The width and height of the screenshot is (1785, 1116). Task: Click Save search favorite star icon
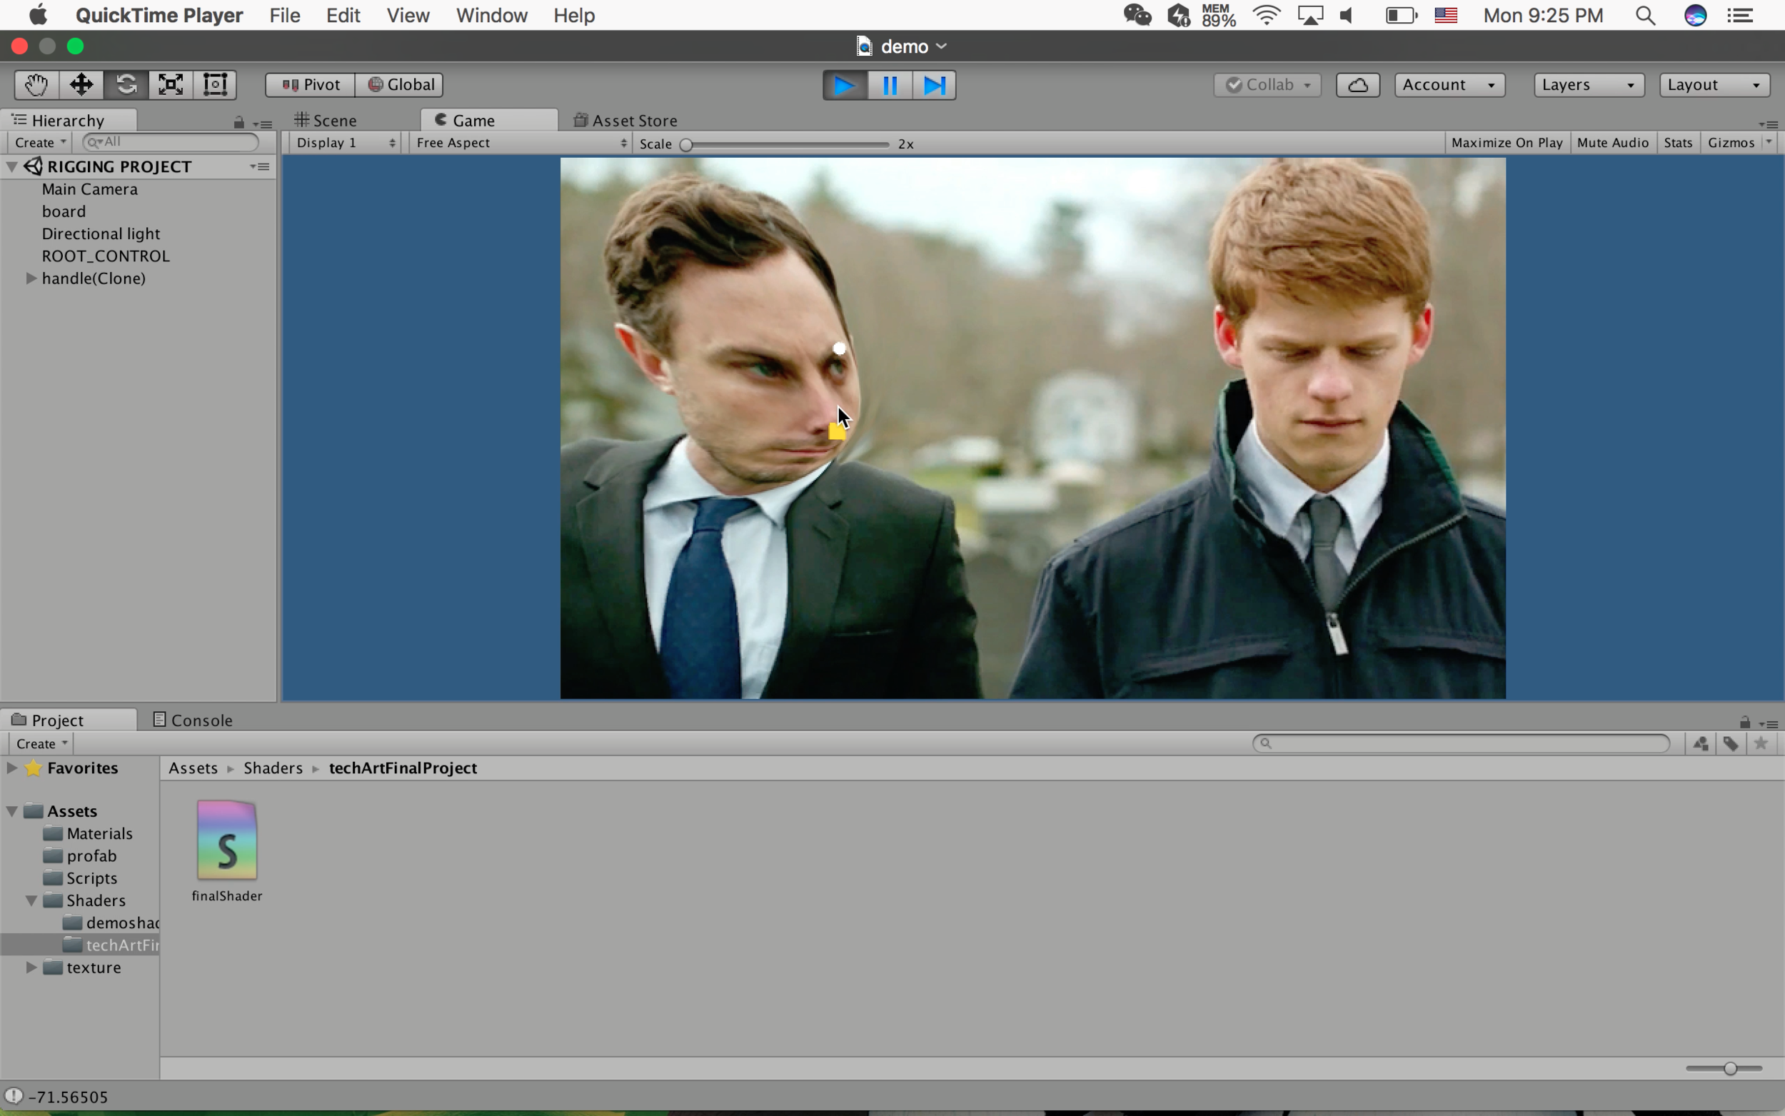1761,743
